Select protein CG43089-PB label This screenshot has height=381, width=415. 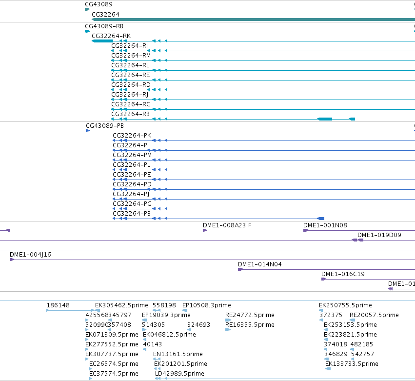[105, 126]
